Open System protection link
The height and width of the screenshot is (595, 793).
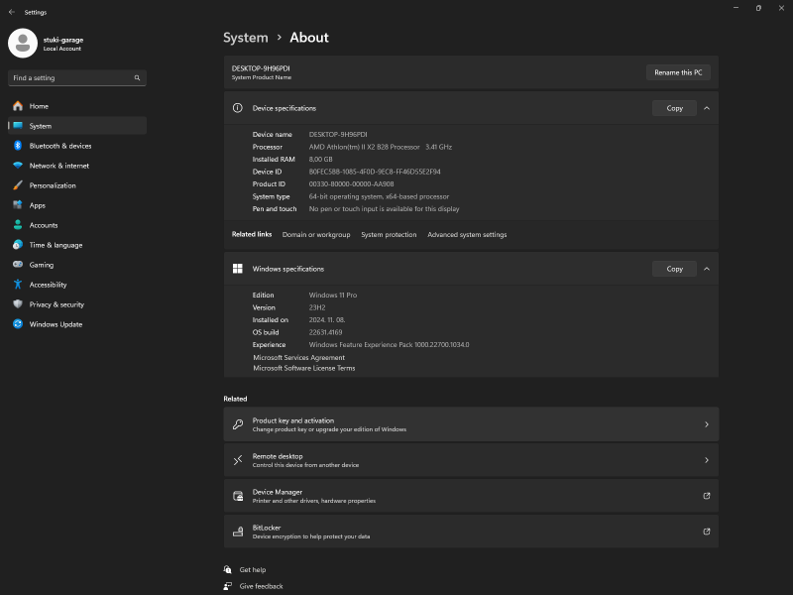point(389,234)
